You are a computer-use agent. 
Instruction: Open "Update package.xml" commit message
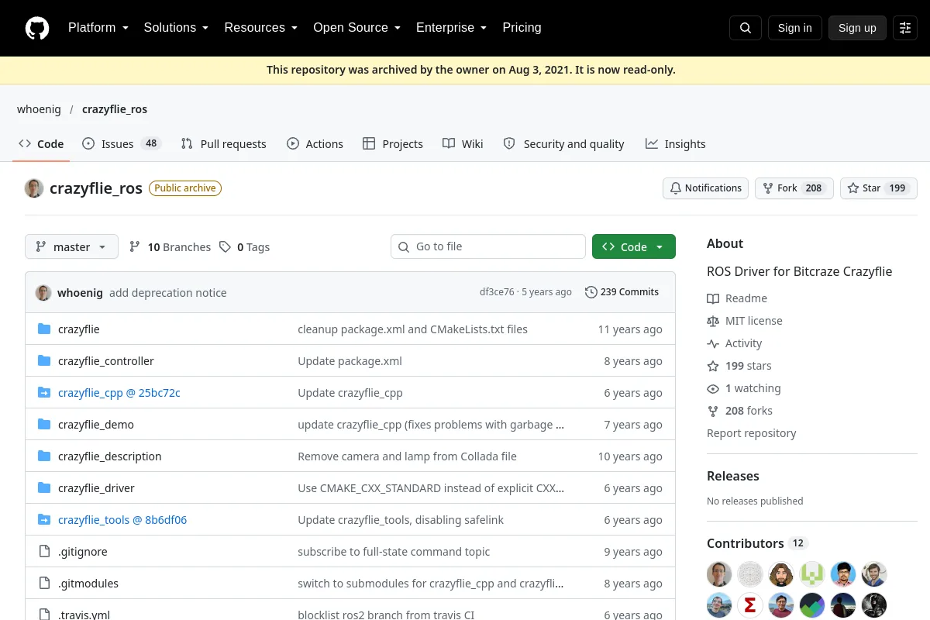pyautogui.click(x=350, y=361)
